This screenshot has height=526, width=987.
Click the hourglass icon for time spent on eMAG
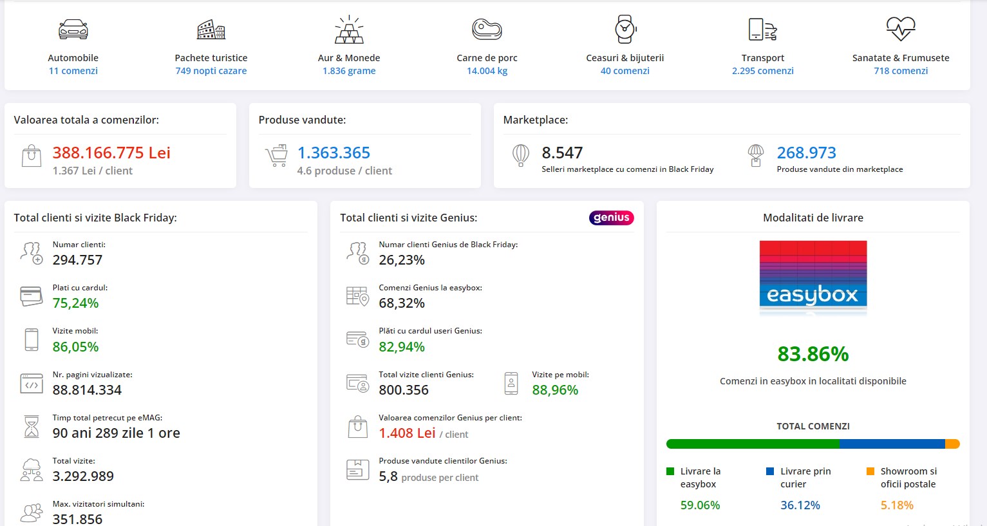tap(32, 427)
